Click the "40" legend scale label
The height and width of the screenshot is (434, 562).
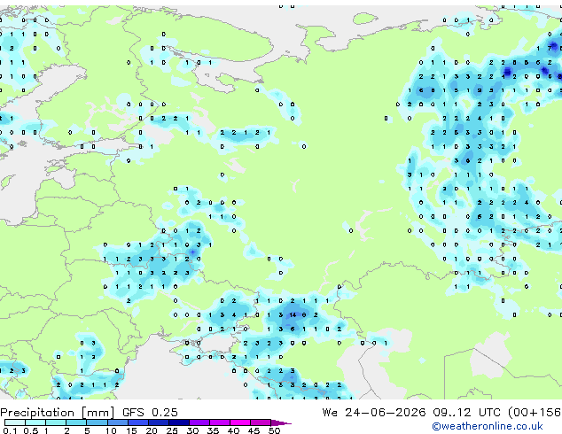(x=233, y=430)
